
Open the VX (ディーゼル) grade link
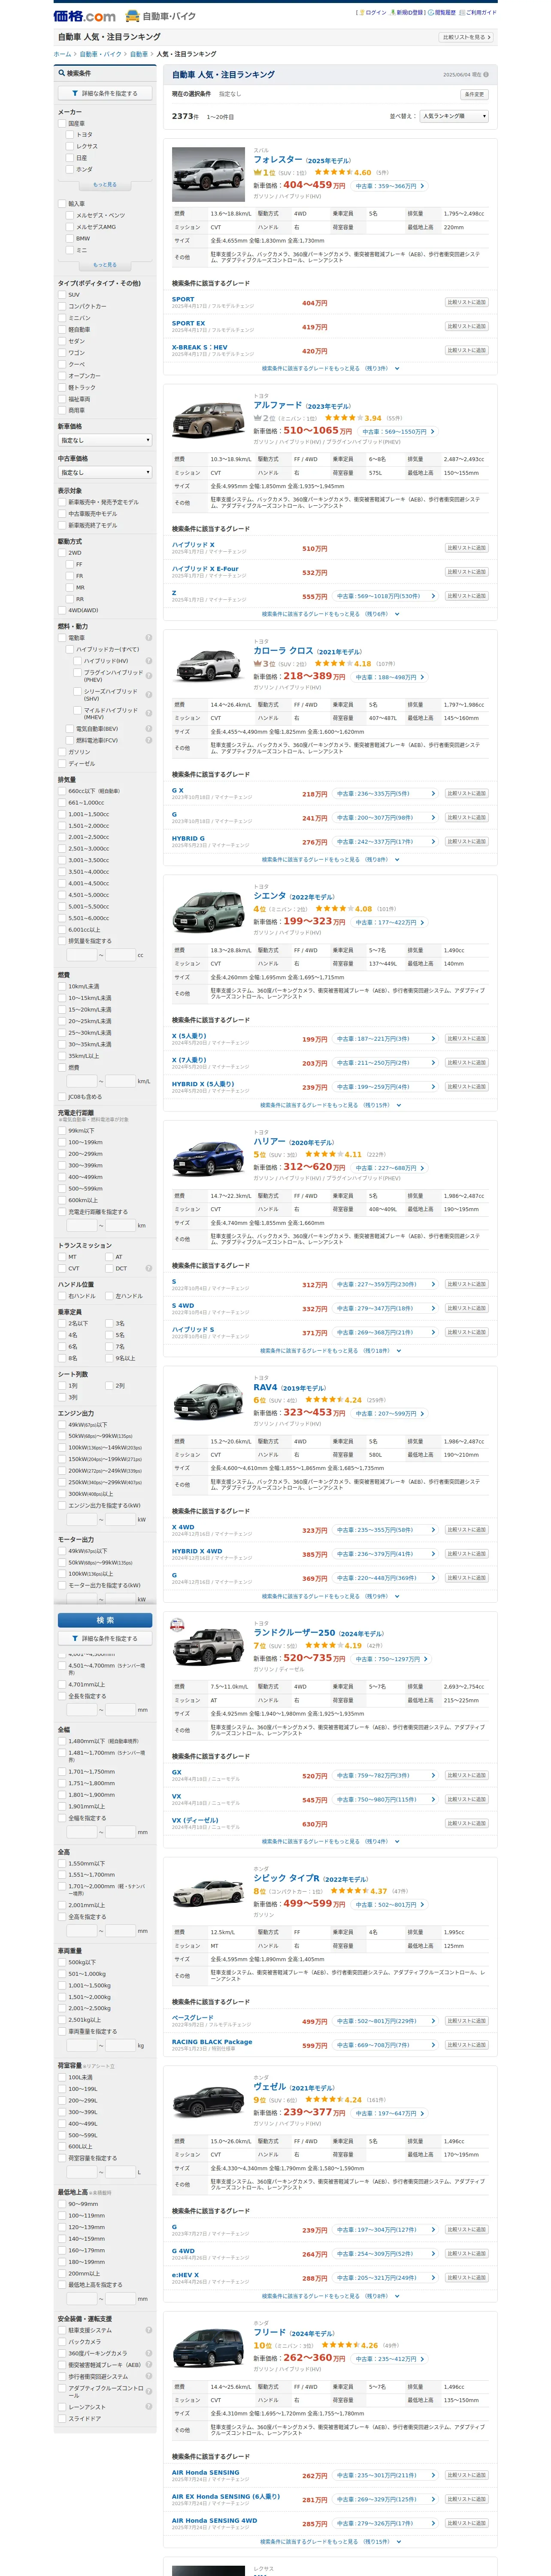coord(195,1820)
